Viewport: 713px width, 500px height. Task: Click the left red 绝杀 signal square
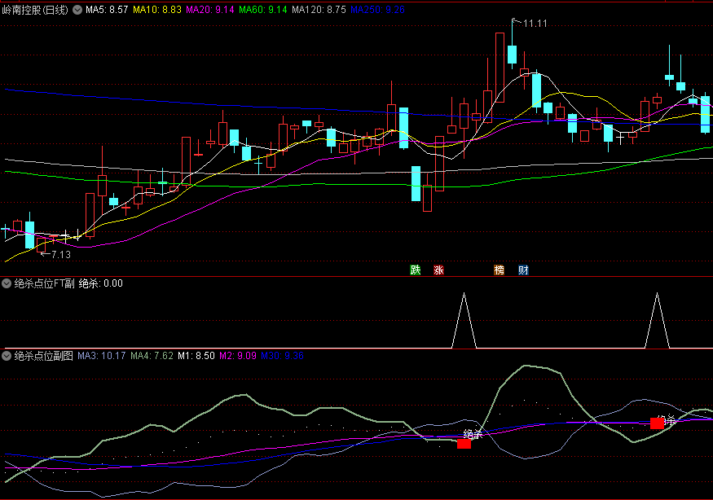[x=464, y=444]
